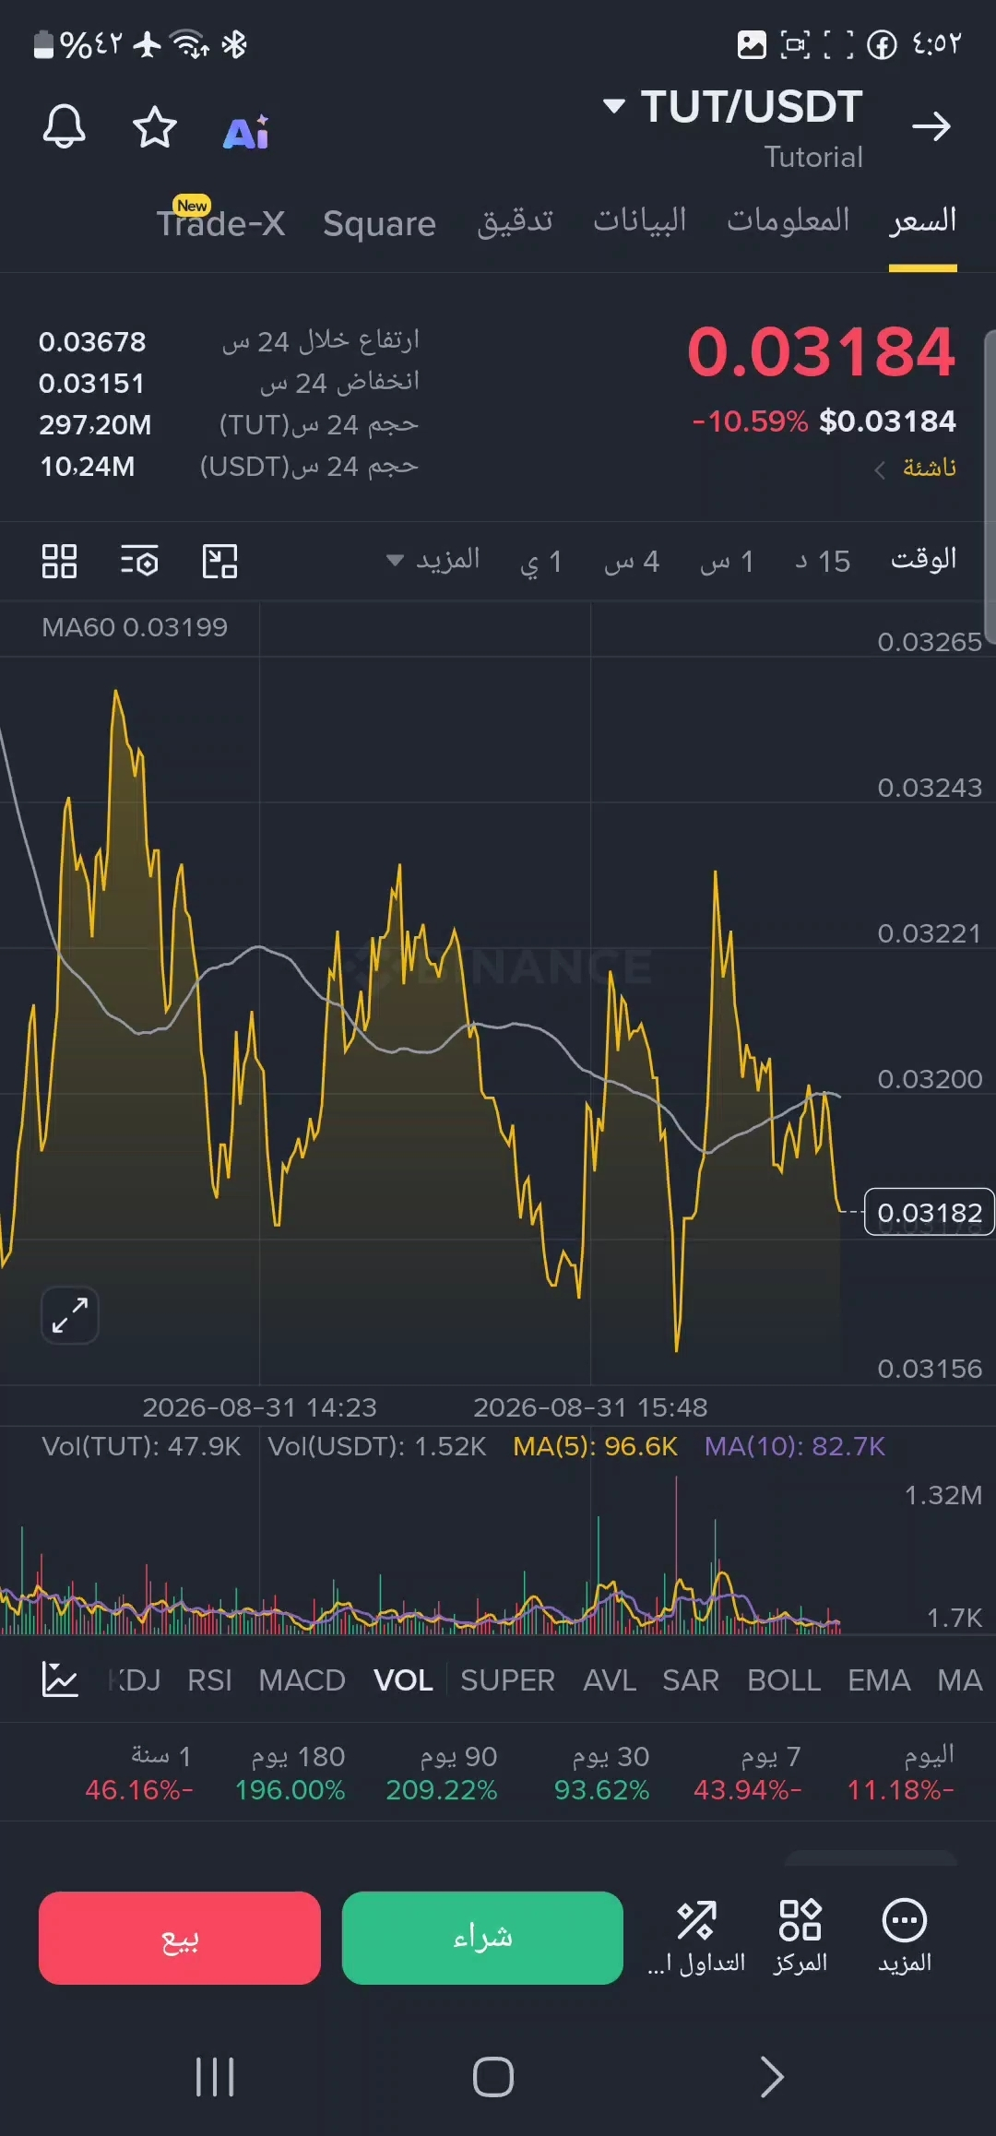Tap Android back navigation button
The height and width of the screenshot is (2136, 996).
pos(772,2077)
